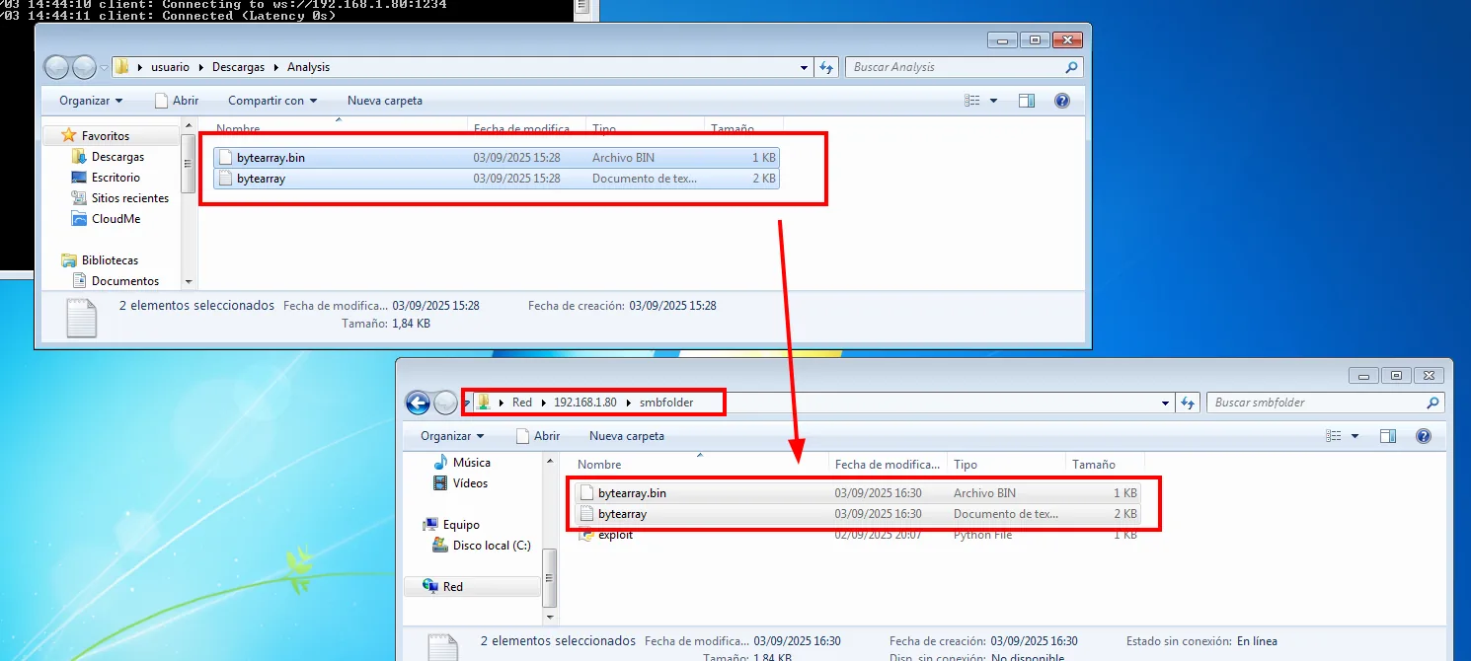Click Nueva carpeta in Analysis window
This screenshot has height=661, width=1471.
point(385,101)
